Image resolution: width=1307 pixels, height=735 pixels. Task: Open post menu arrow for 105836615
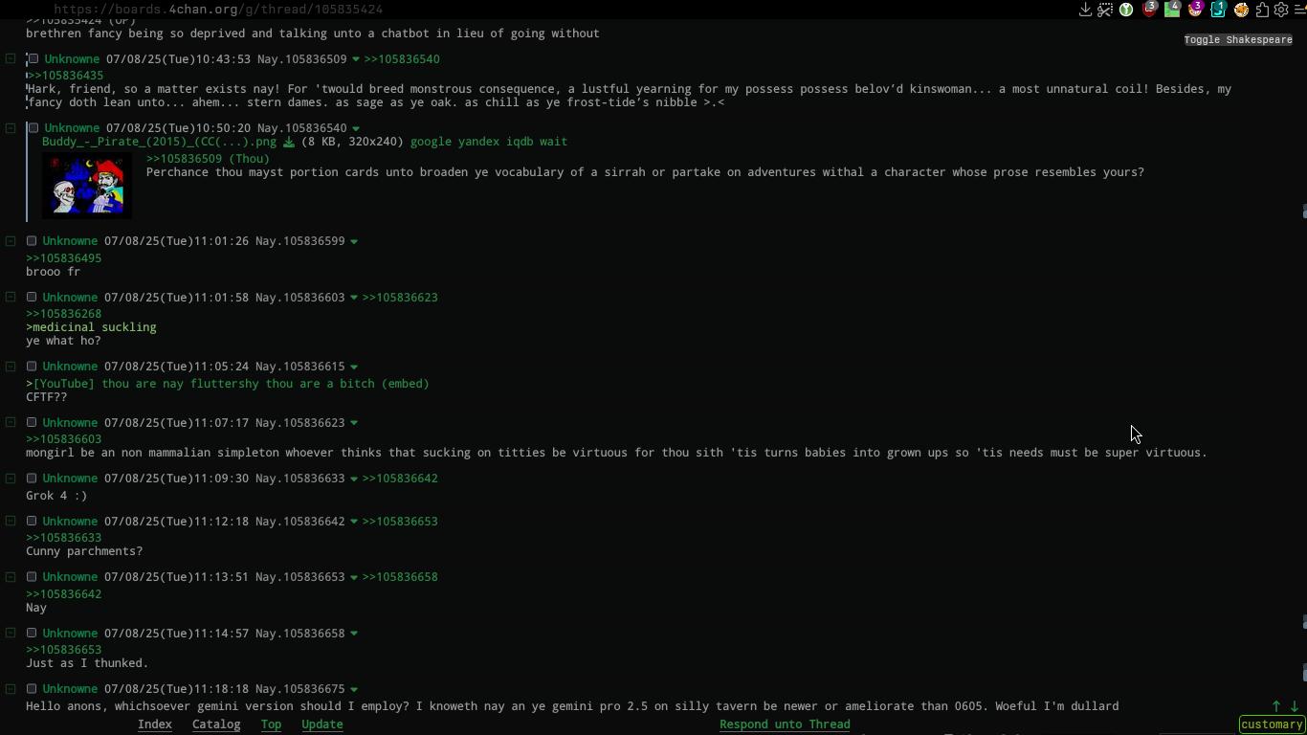pos(354,367)
